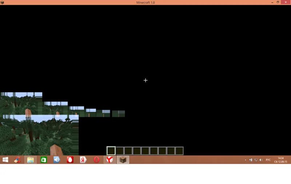
Task: Select the fifth middle hotbar slot
Action: (145, 151)
